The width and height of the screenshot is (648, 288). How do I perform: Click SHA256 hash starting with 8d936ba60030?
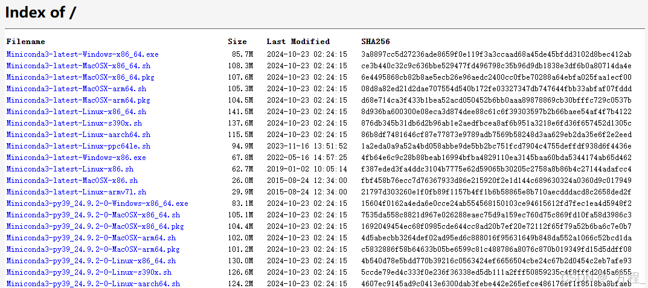(496, 112)
